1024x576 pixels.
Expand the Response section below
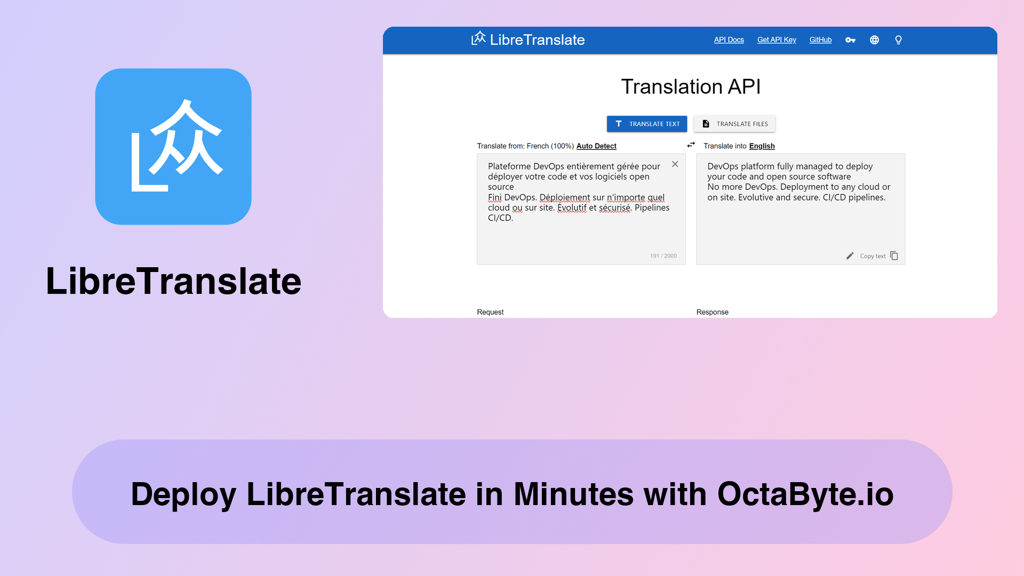tap(712, 311)
